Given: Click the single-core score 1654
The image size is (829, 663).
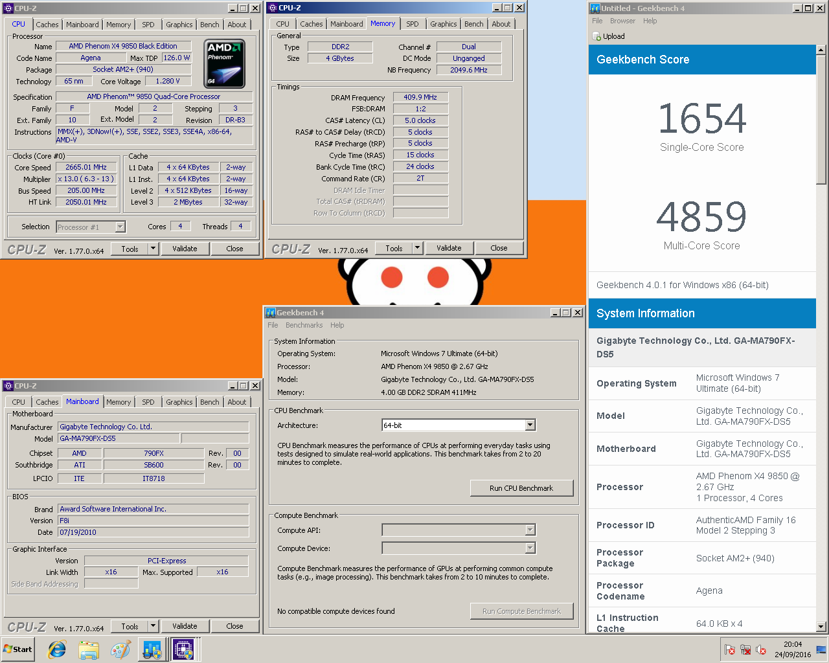Looking at the screenshot, I should tap(702, 118).
